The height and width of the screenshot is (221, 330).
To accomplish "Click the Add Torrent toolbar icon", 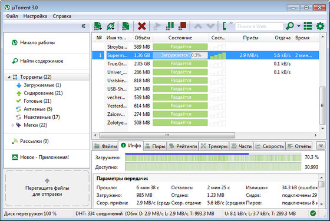I will pyautogui.click(x=98, y=26).
